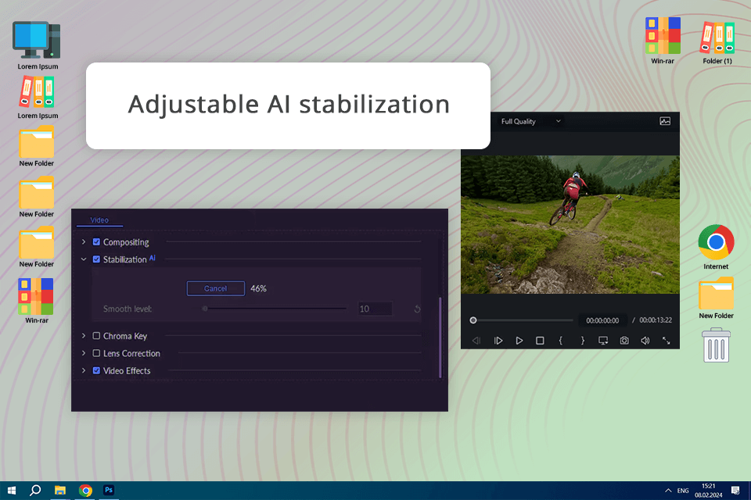Reset the smooth level value
Screen dimensions: 751x500
click(x=417, y=309)
